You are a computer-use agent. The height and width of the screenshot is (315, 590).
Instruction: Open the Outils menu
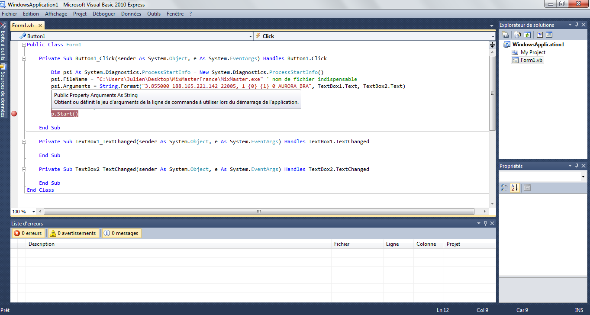[154, 14]
